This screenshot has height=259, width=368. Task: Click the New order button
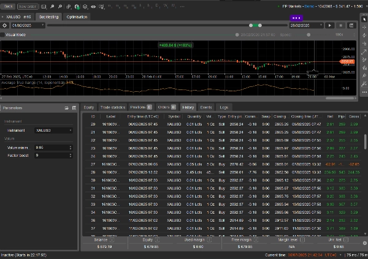[x=28, y=6]
